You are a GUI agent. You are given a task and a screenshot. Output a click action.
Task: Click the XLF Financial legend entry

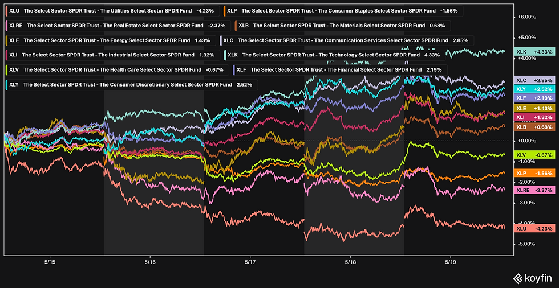click(339, 69)
